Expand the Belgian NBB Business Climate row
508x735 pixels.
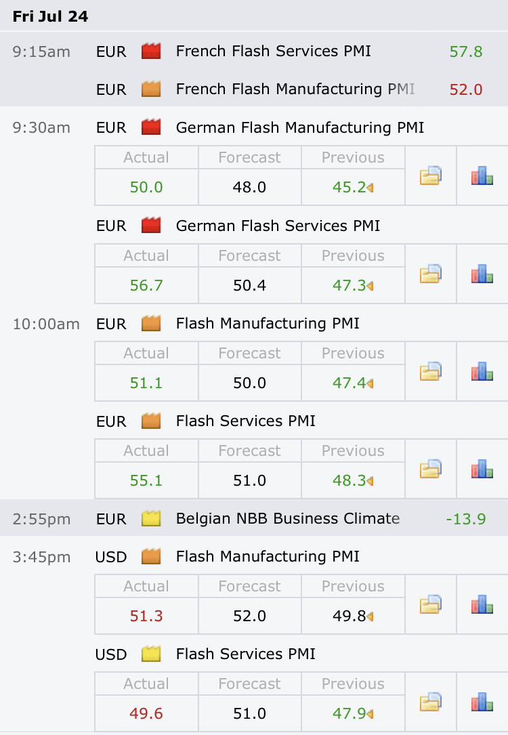[254, 518]
